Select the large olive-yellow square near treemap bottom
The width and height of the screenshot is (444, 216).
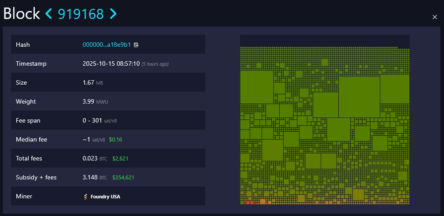(x=358, y=194)
